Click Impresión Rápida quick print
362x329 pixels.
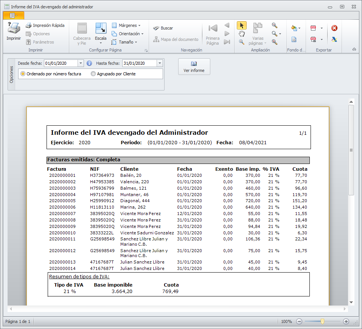pos(45,25)
